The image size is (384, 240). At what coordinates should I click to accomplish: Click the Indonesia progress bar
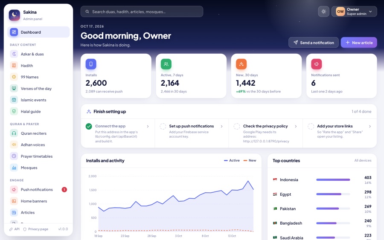(333, 180)
